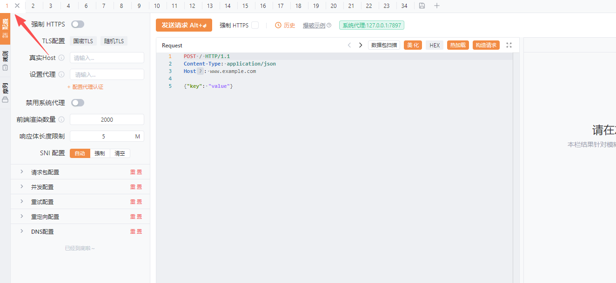This screenshot has width=616, height=283.
Task: Save tabs using the floppy disk icon
Action: point(422,6)
